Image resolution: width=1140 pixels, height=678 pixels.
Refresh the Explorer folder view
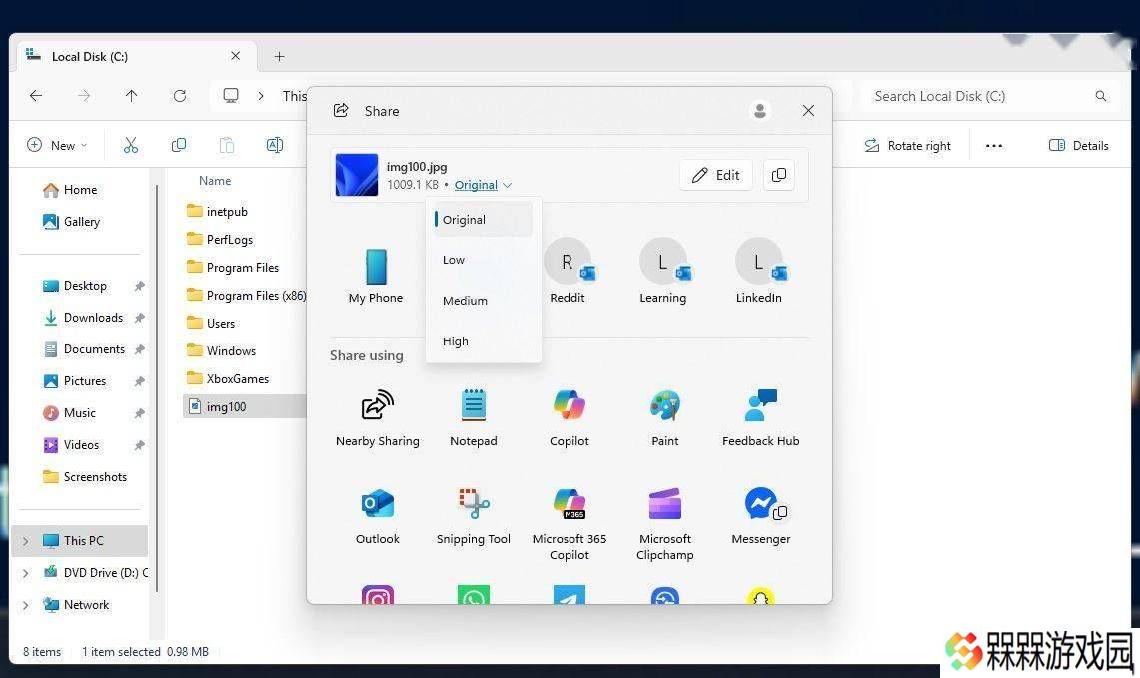click(180, 95)
